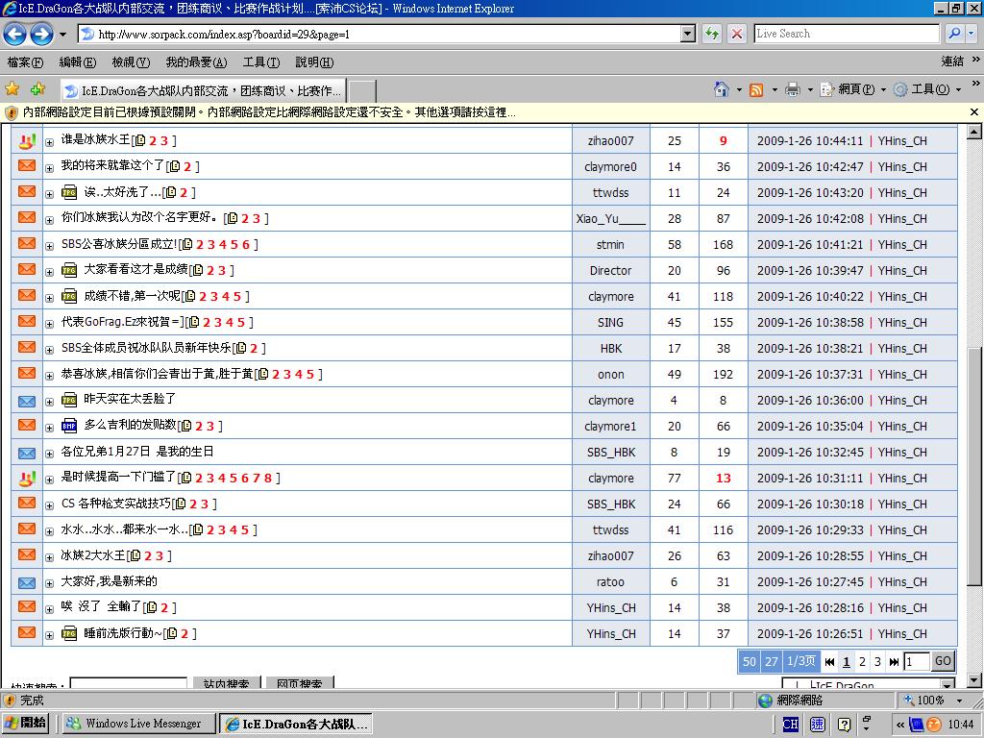Image resolution: width=984 pixels, height=738 pixels.
Task: Go to Home page via house icon
Action: tap(722, 89)
